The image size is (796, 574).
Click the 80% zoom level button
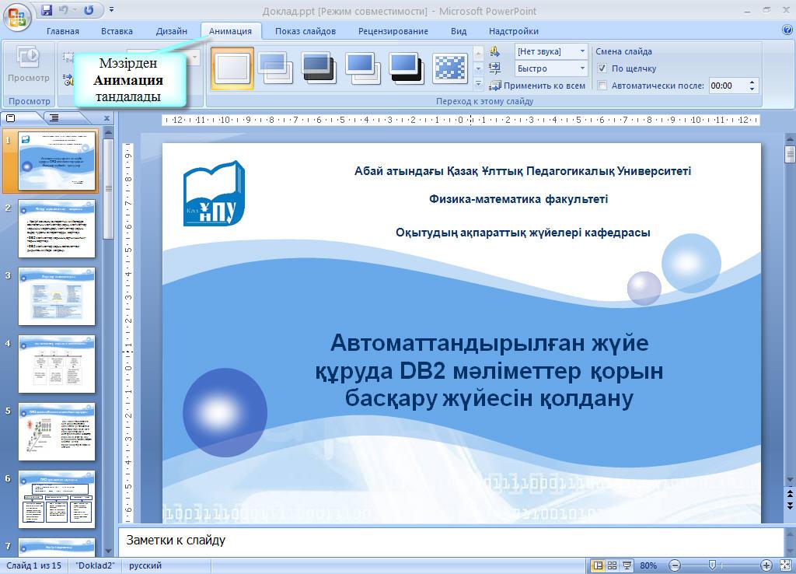pyautogui.click(x=648, y=565)
